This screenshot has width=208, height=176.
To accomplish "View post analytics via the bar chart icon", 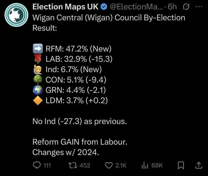I will click(x=145, y=166).
